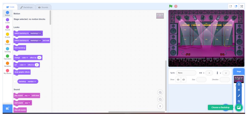The image size is (247, 116).
Task: Enter full screen stage mode
Action: [x=242, y=6]
